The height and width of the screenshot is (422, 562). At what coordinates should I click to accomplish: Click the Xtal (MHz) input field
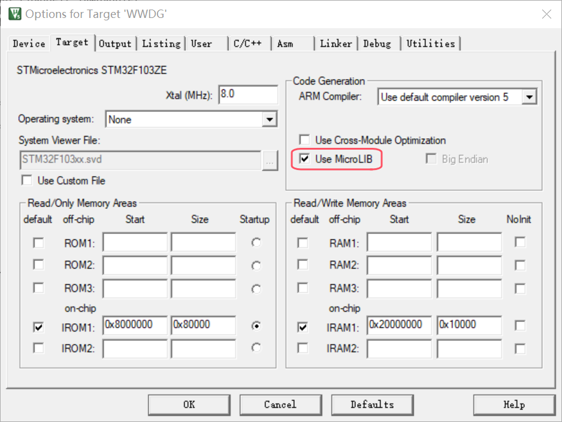point(248,95)
